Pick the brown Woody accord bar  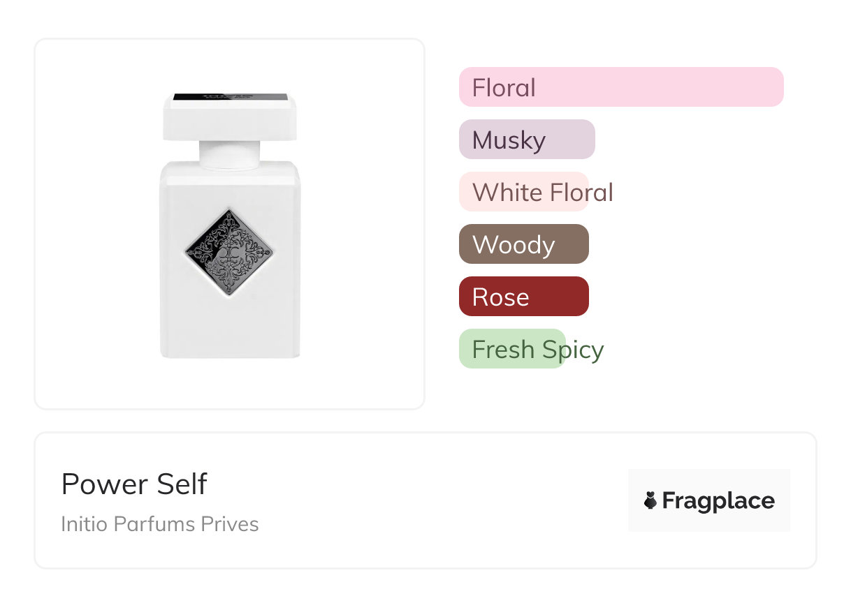pos(524,244)
